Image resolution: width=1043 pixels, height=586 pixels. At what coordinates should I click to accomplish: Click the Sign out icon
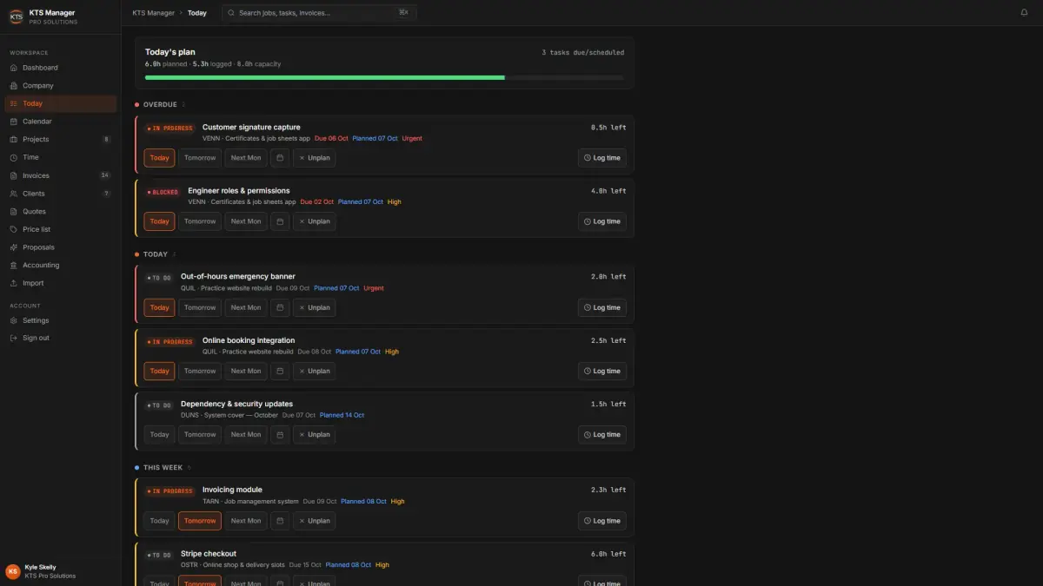(14, 338)
